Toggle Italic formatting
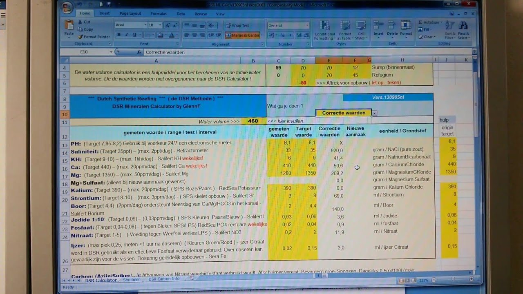The height and width of the screenshot is (294, 523). [127, 35]
